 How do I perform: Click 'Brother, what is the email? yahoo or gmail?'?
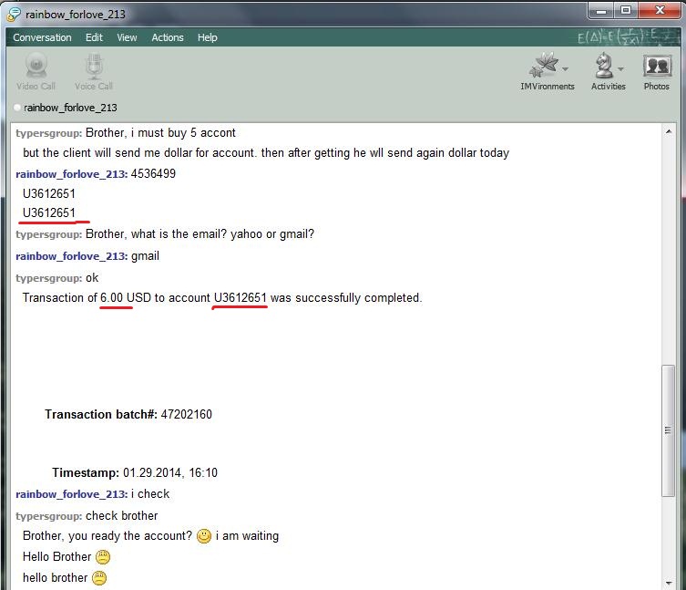[200, 233]
